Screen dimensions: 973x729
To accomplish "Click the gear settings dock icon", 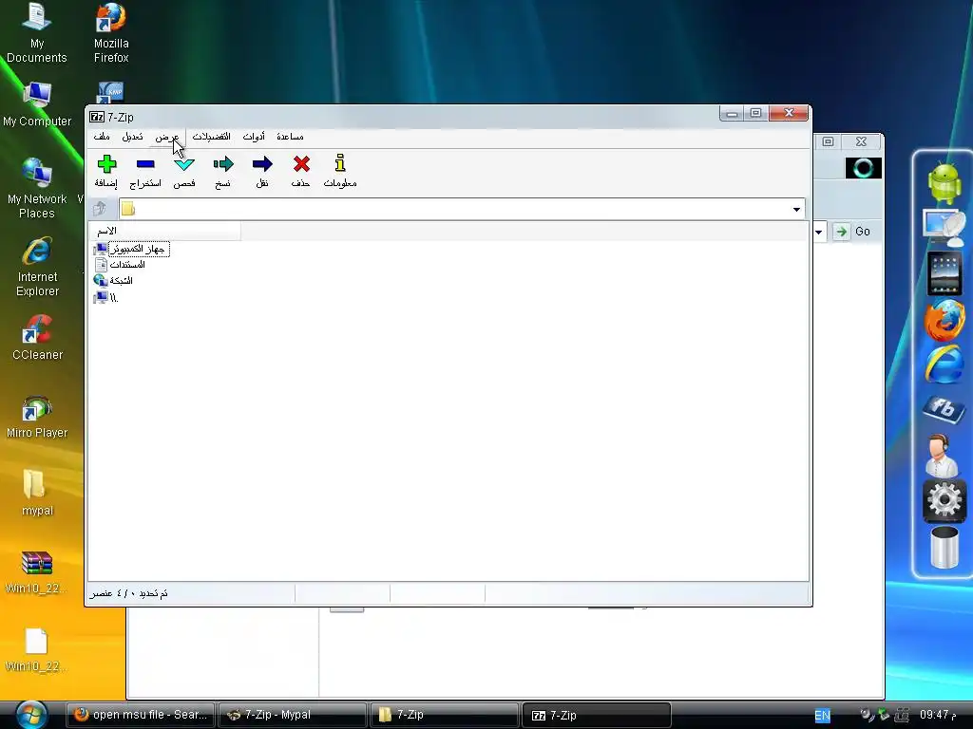I will click(x=944, y=501).
